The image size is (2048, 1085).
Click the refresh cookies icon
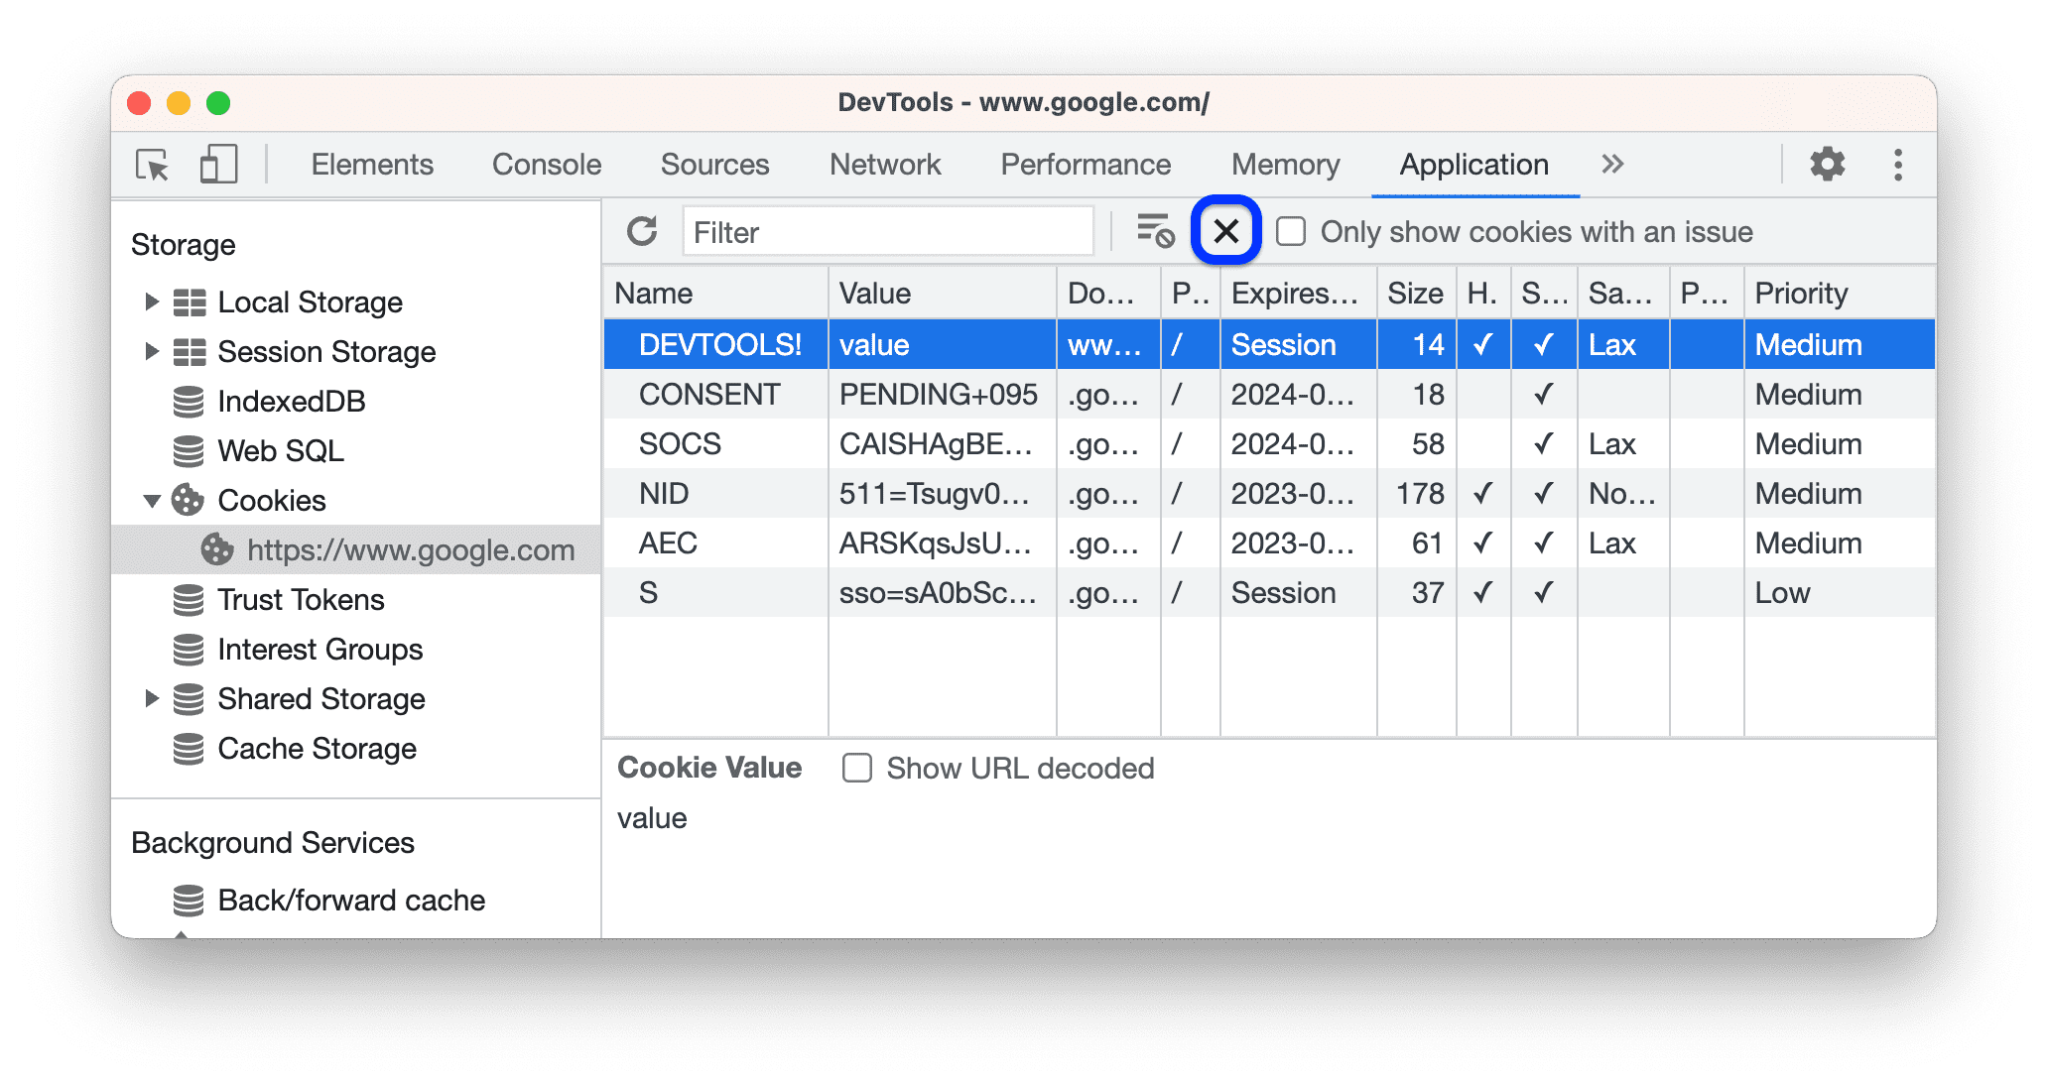[x=642, y=232]
